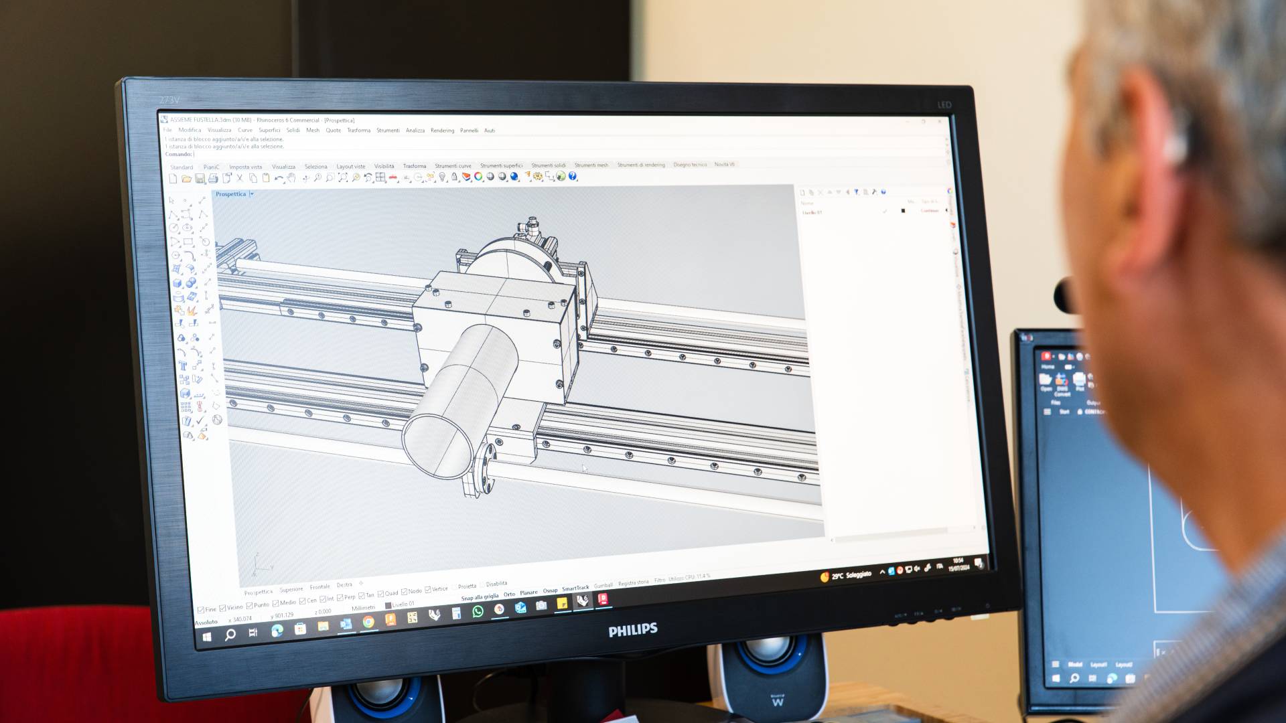Click the black color swatch of Livello 01
Image resolution: width=1286 pixels, height=723 pixels.
[903, 211]
